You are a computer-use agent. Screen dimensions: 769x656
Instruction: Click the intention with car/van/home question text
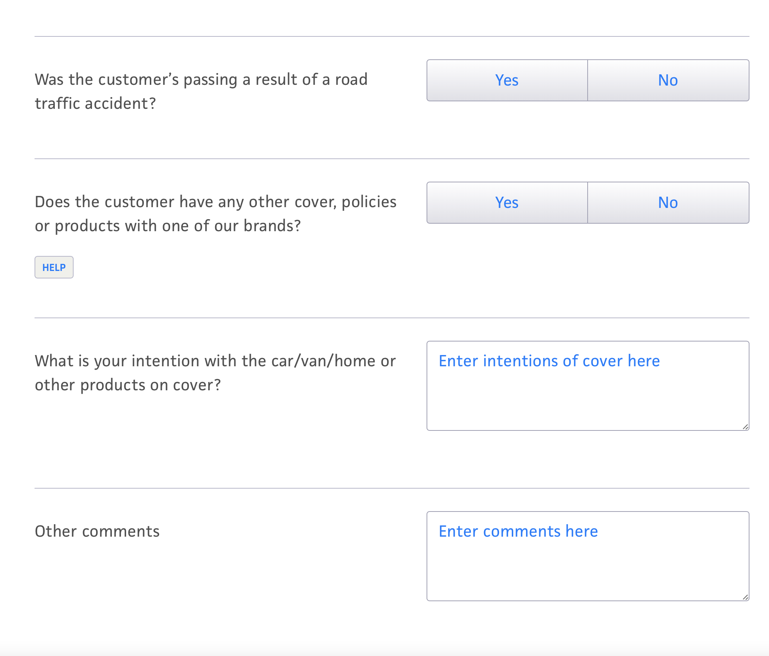click(x=215, y=373)
